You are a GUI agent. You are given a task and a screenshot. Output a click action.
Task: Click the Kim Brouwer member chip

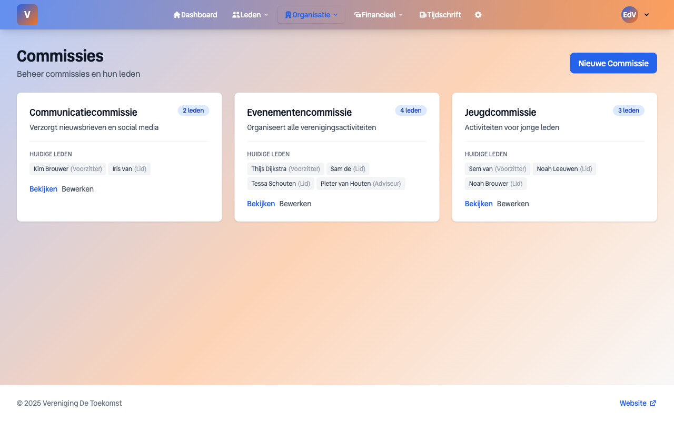tap(67, 169)
